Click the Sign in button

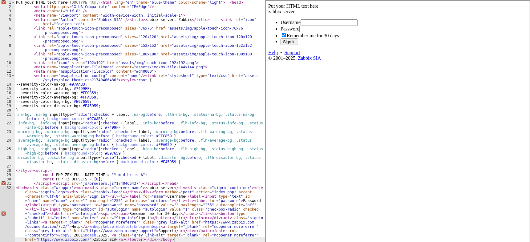coord(289,42)
